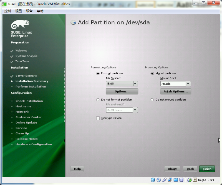The width and height of the screenshot is (222, 185).
Task: Click the keyboard capture indicator icon
Action: pos(195,180)
